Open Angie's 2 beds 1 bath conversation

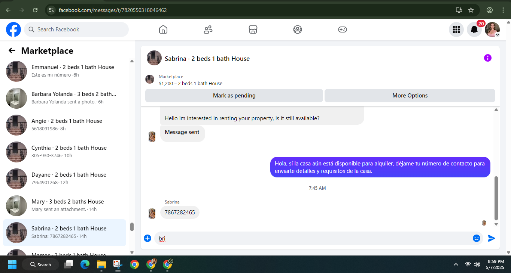[x=64, y=125]
